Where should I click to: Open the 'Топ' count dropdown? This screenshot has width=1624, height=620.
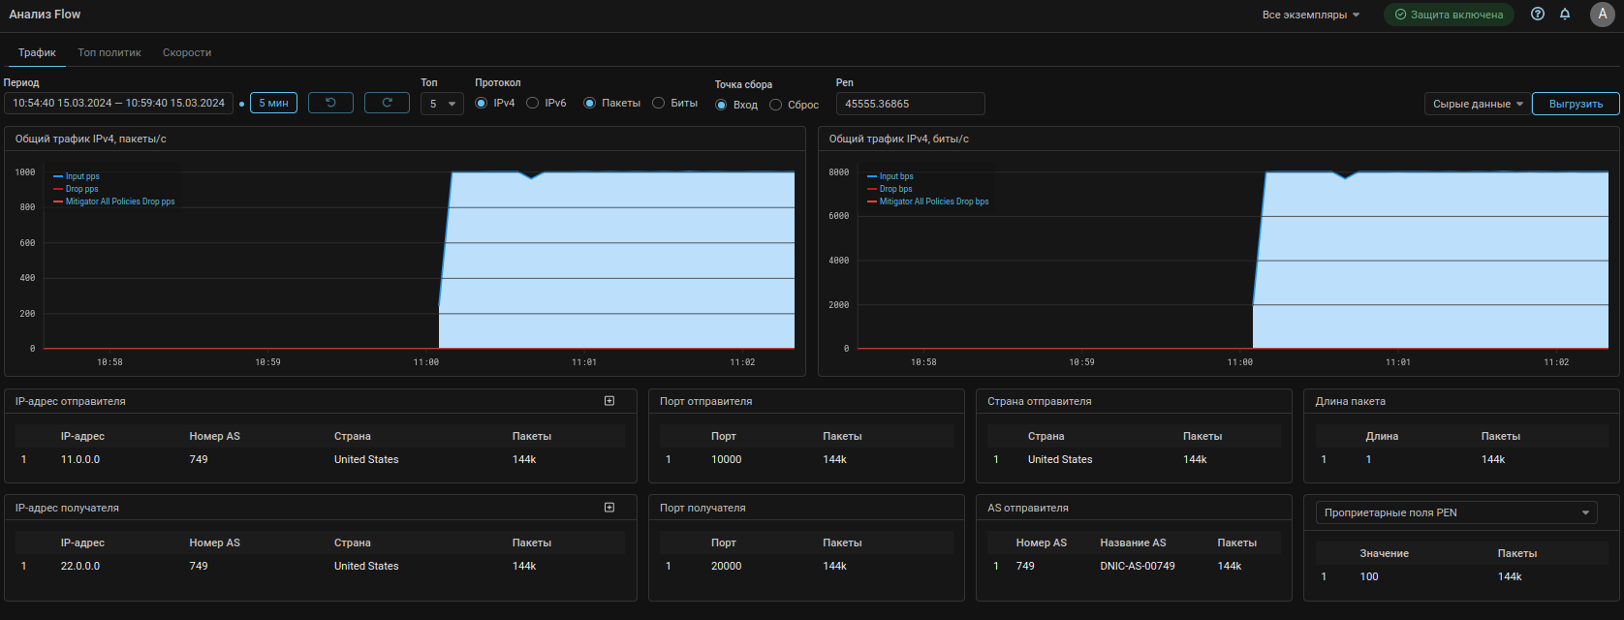pyautogui.click(x=442, y=104)
